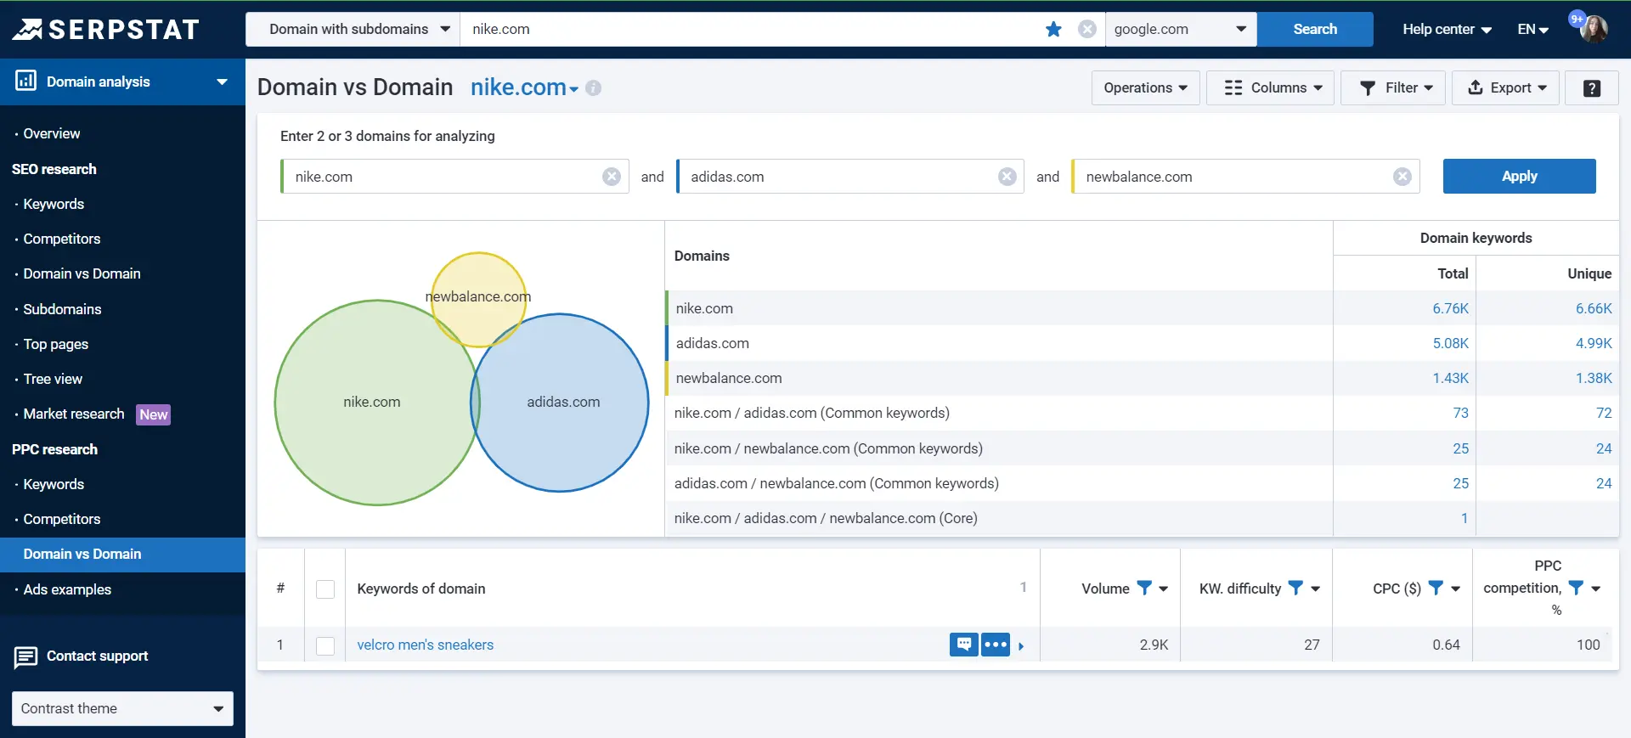Click the KW. difficulty filter icon
The width and height of the screenshot is (1631, 738).
[1295, 588]
